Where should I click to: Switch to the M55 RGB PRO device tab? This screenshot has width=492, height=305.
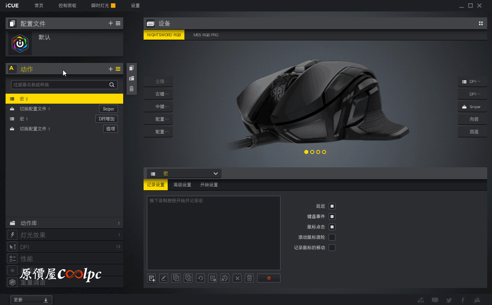[206, 35]
